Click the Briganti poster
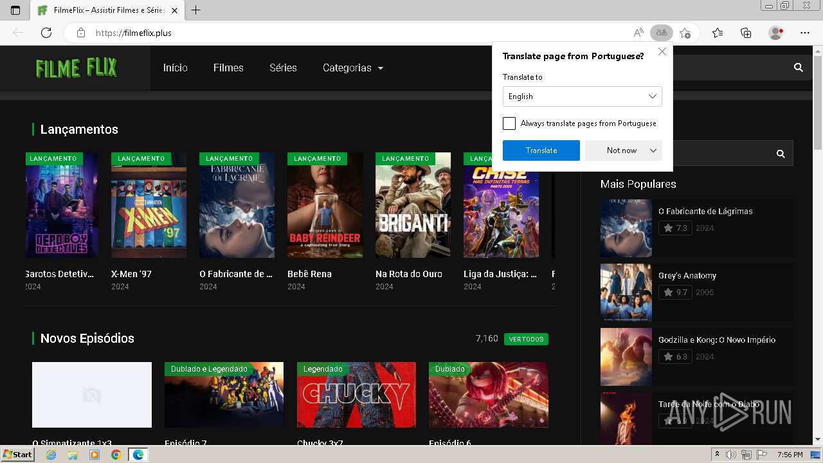The width and height of the screenshot is (823, 463). tap(413, 205)
